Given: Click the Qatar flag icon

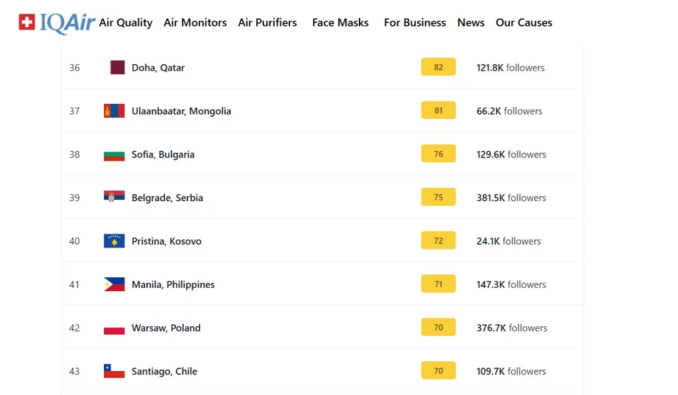Looking at the screenshot, I should point(117,67).
